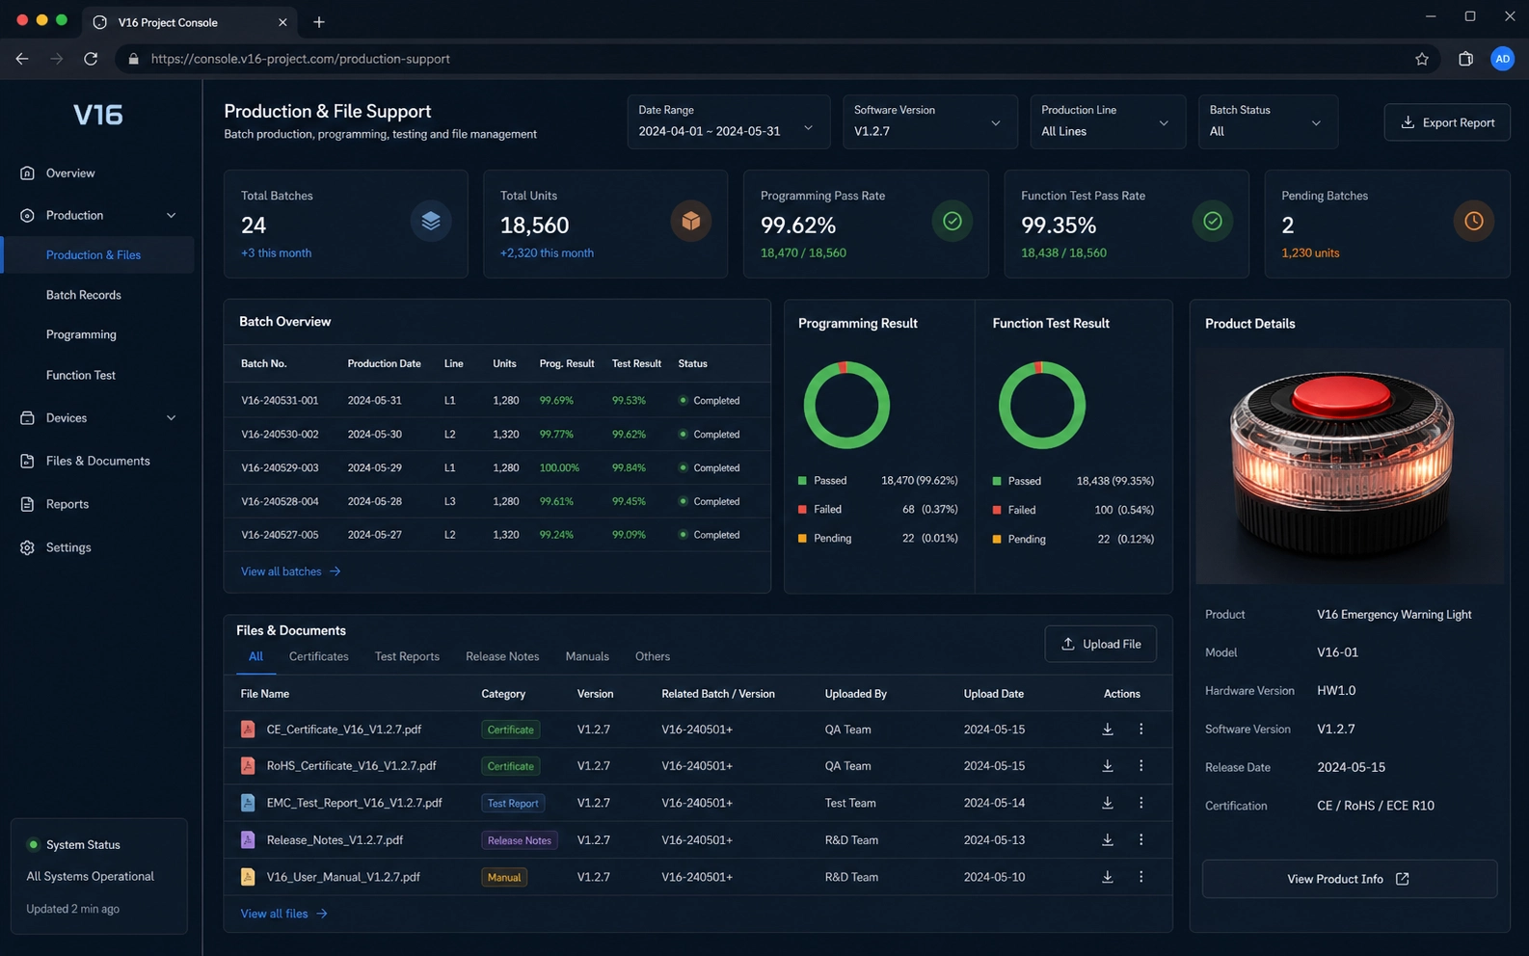
Task: Click the orange Pending swatch under Programming Result
Action: click(802, 539)
